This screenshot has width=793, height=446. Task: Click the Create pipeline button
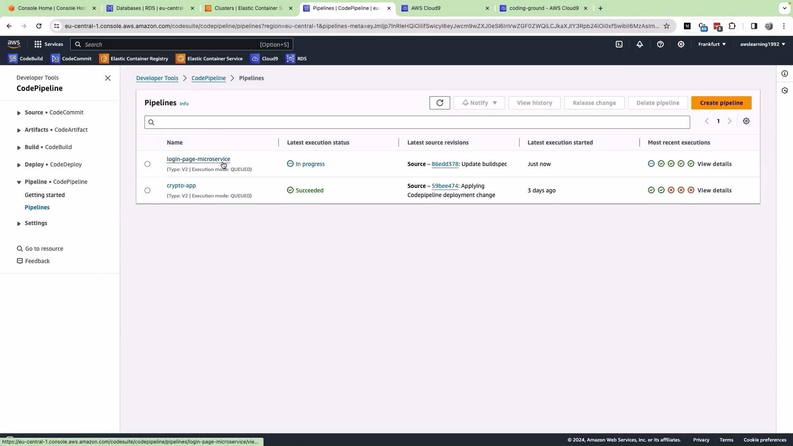tap(722, 103)
